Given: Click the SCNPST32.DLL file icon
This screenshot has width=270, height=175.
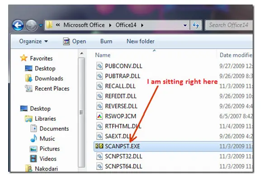Looking at the screenshot, I should pyautogui.click(x=99, y=156).
